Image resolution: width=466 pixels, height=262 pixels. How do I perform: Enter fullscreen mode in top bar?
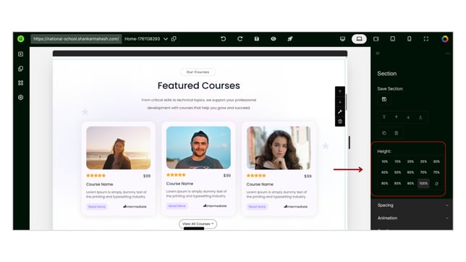click(426, 38)
